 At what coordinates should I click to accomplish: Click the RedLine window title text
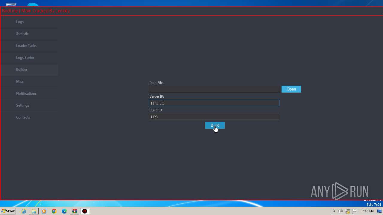point(36,11)
